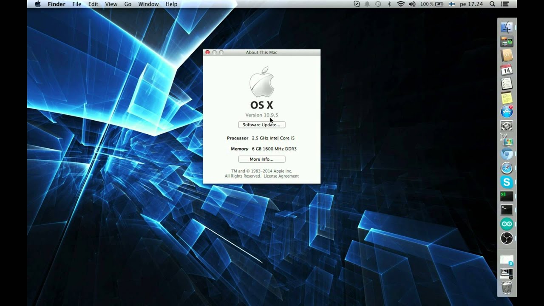Launch Contacts address book in Dock
544x306 pixels.
point(507,56)
